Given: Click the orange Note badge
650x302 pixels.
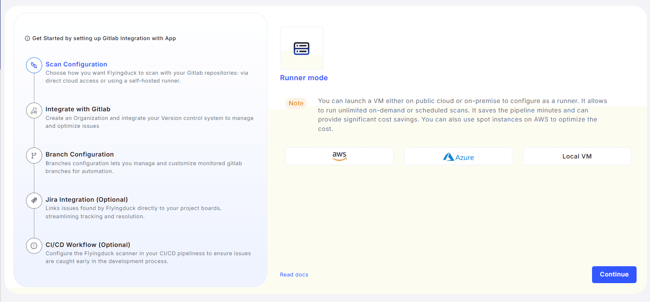Looking at the screenshot, I should tap(296, 103).
